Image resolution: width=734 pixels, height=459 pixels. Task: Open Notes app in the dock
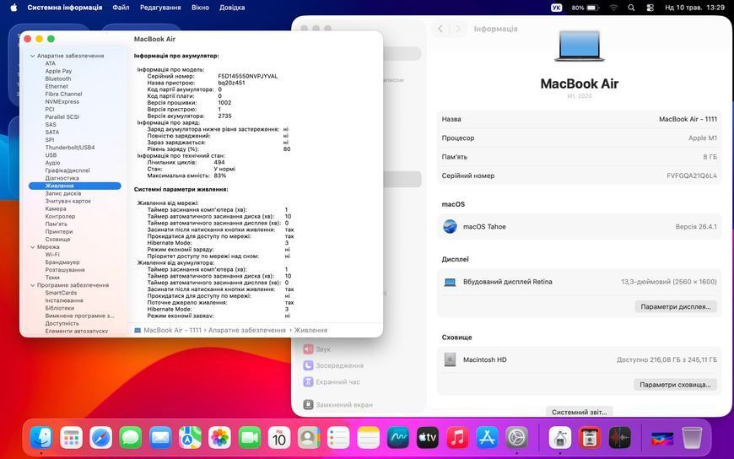369,439
